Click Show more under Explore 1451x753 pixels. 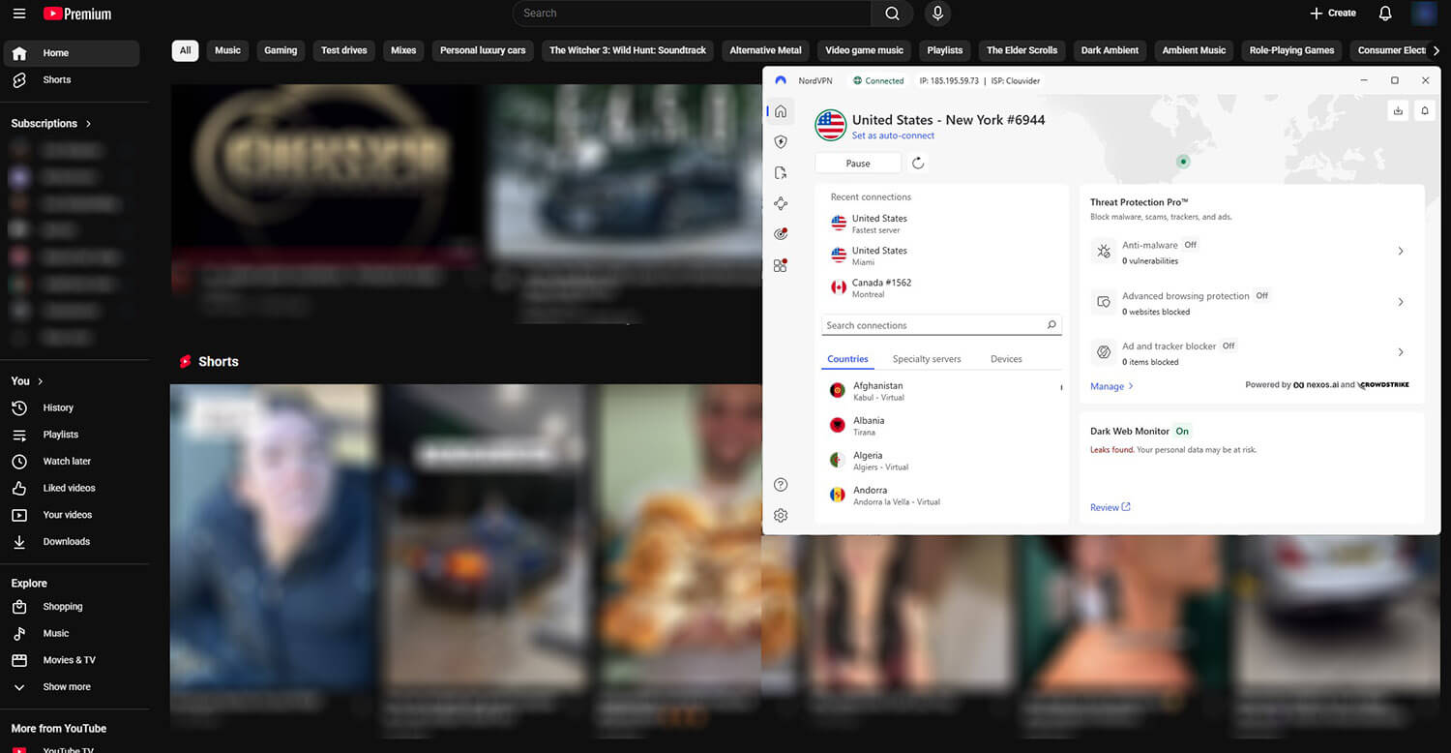pos(71,687)
